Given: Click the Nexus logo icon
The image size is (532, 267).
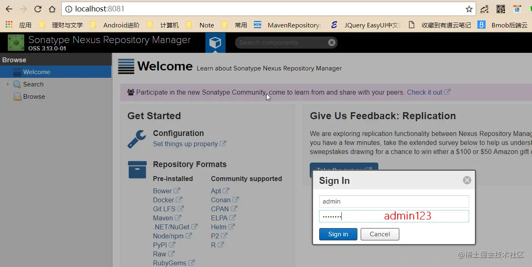Looking at the screenshot, I should [16, 43].
